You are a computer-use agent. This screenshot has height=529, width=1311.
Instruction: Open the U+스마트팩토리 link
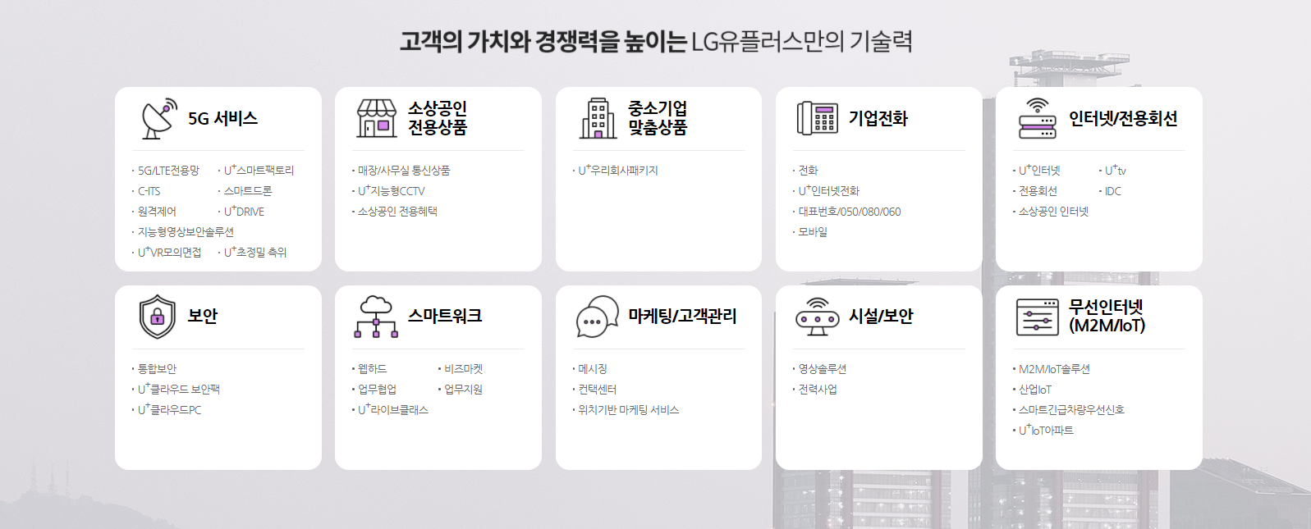[x=259, y=171]
